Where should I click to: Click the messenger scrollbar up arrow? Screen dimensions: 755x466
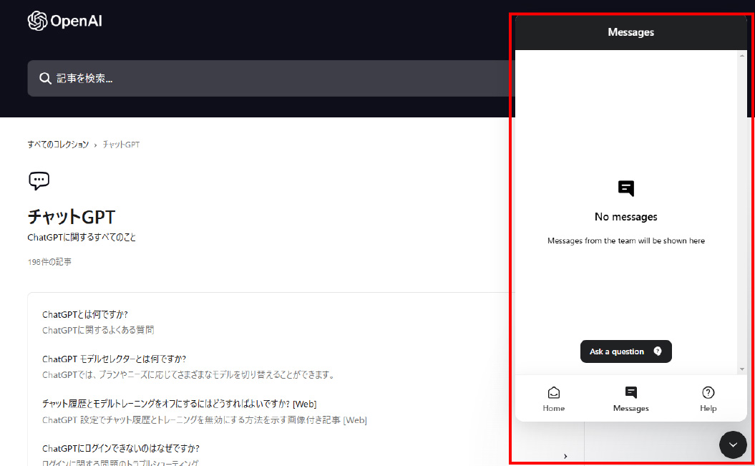pos(742,57)
